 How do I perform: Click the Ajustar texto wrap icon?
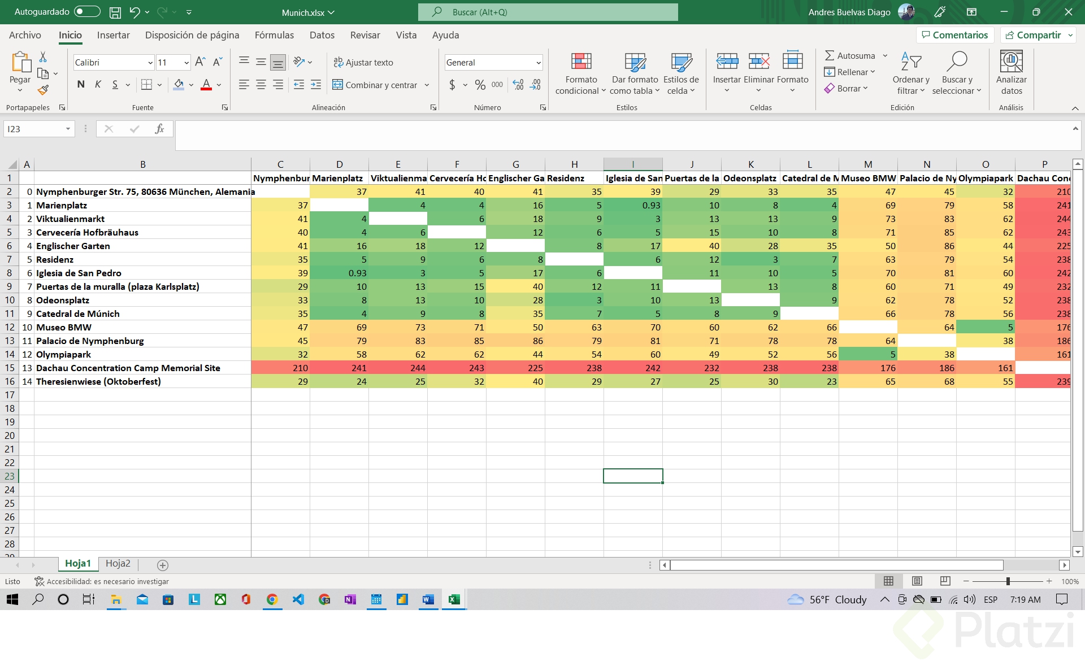[338, 62]
